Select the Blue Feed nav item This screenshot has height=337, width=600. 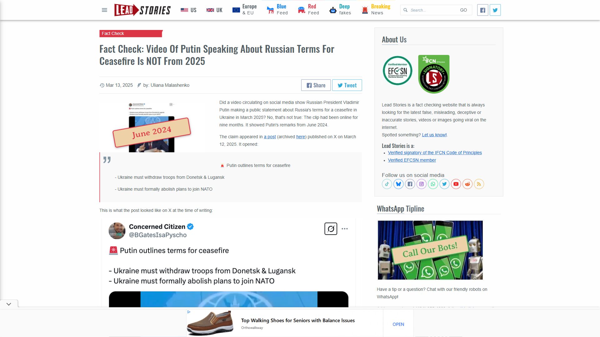tap(277, 10)
